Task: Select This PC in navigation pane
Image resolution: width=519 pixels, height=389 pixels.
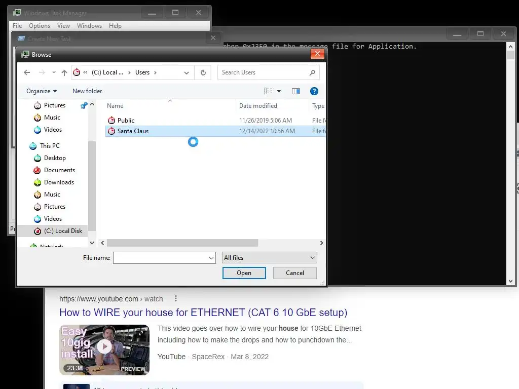Action: point(50,146)
